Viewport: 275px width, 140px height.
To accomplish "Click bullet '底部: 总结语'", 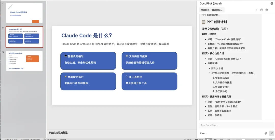I will point(215,115).
